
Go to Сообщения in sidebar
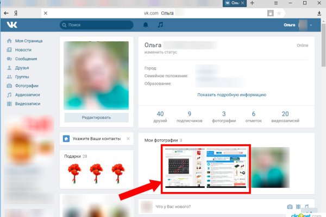(x=26, y=59)
